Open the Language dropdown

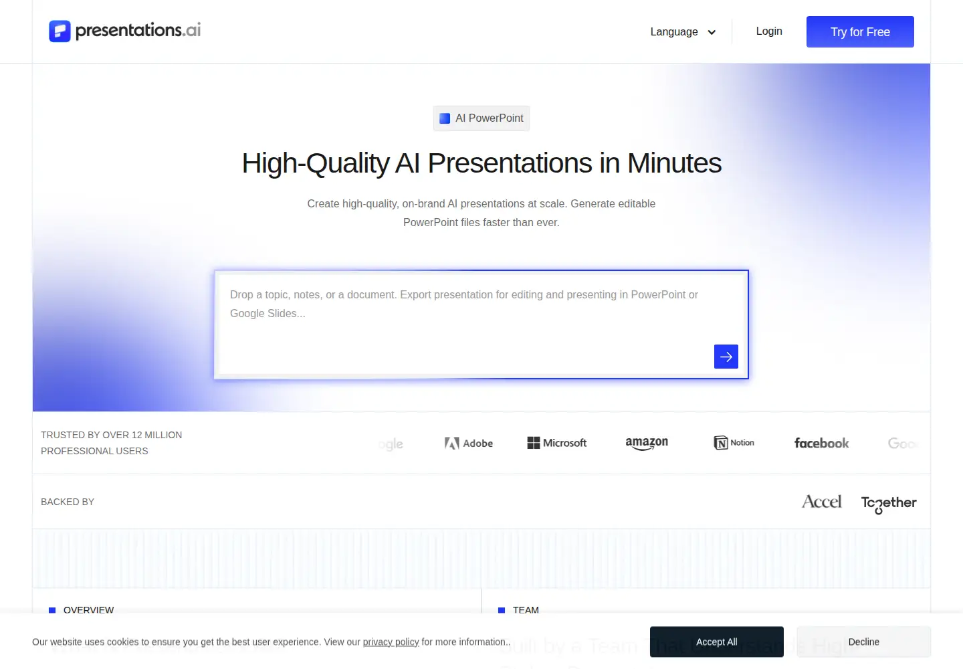(x=683, y=31)
